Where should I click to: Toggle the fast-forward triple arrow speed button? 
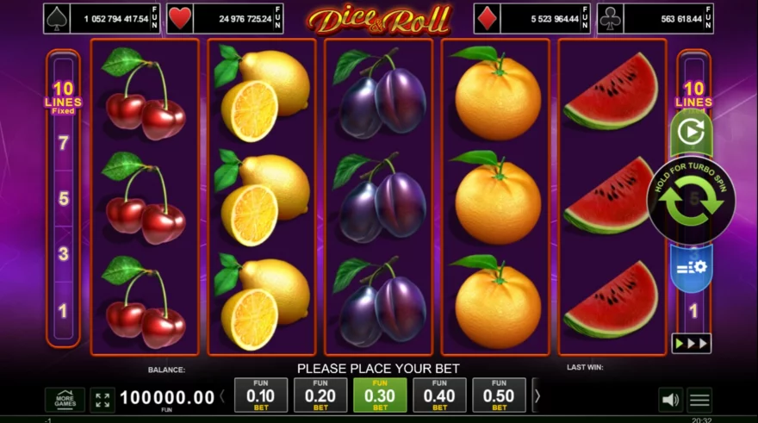point(692,343)
